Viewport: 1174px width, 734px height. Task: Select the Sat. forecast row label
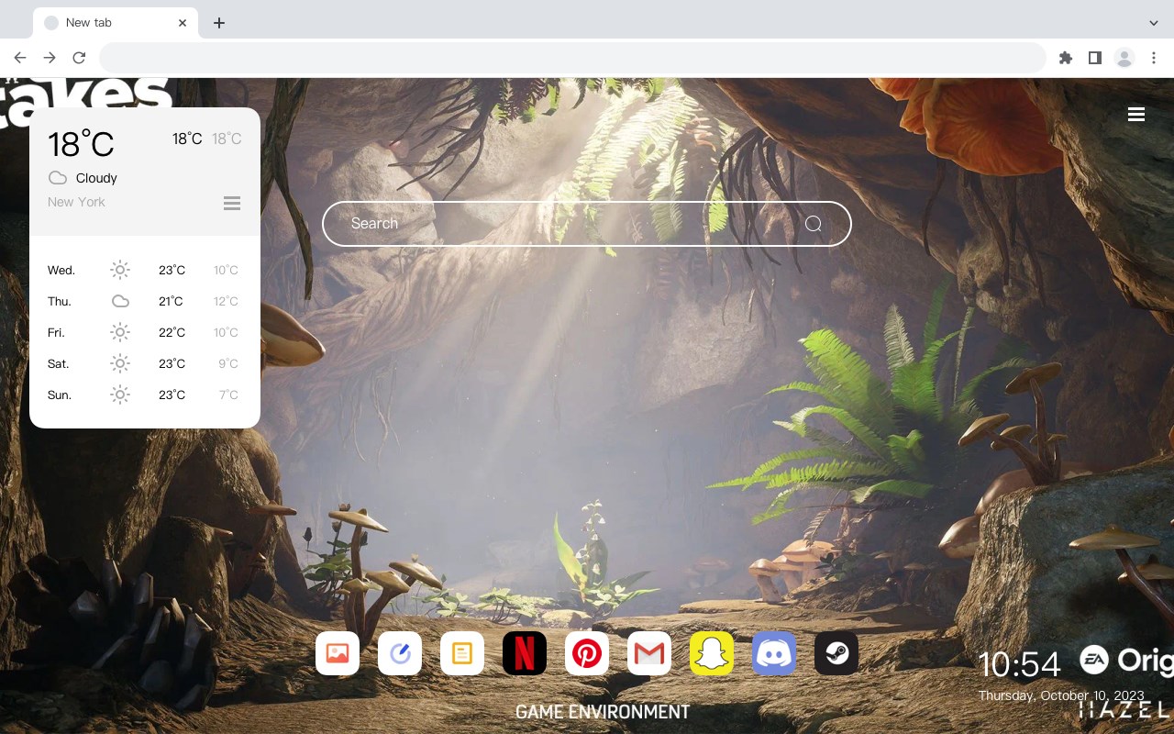(59, 363)
